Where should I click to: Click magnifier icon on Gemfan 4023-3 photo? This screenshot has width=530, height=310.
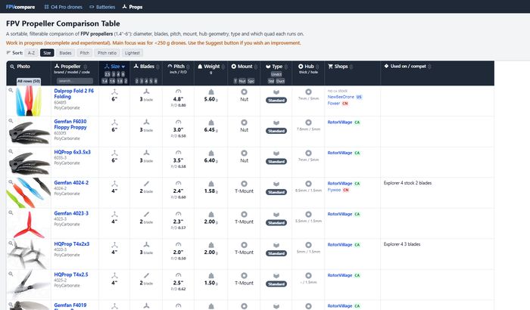[x=11, y=212]
